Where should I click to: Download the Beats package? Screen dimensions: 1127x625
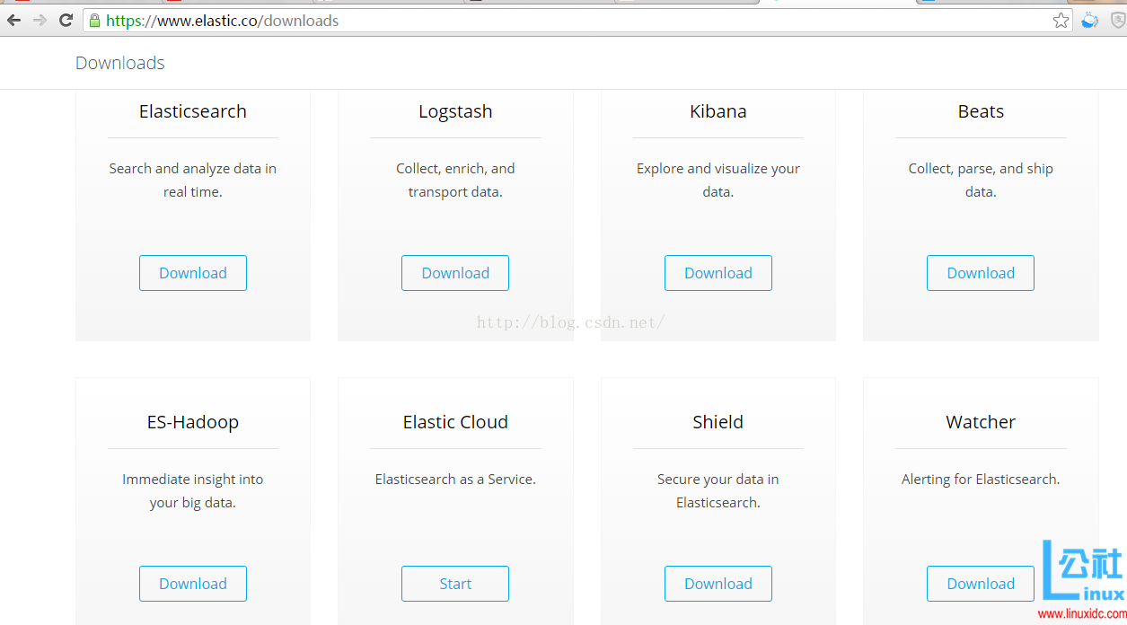click(x=980, y=273)
